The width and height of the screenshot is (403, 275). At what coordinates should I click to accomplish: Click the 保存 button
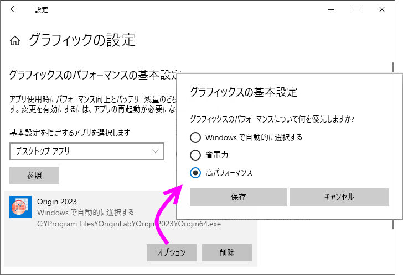click(239, 197)
